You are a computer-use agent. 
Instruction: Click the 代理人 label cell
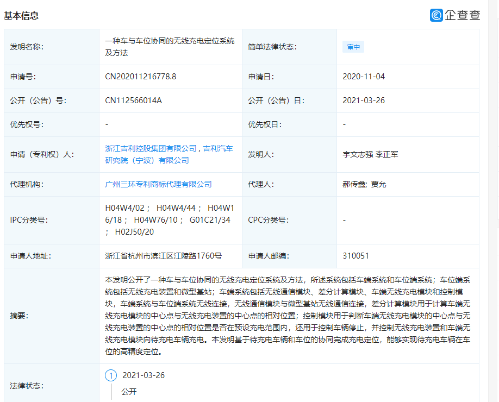pyautogui.click(x=289, y=185)
